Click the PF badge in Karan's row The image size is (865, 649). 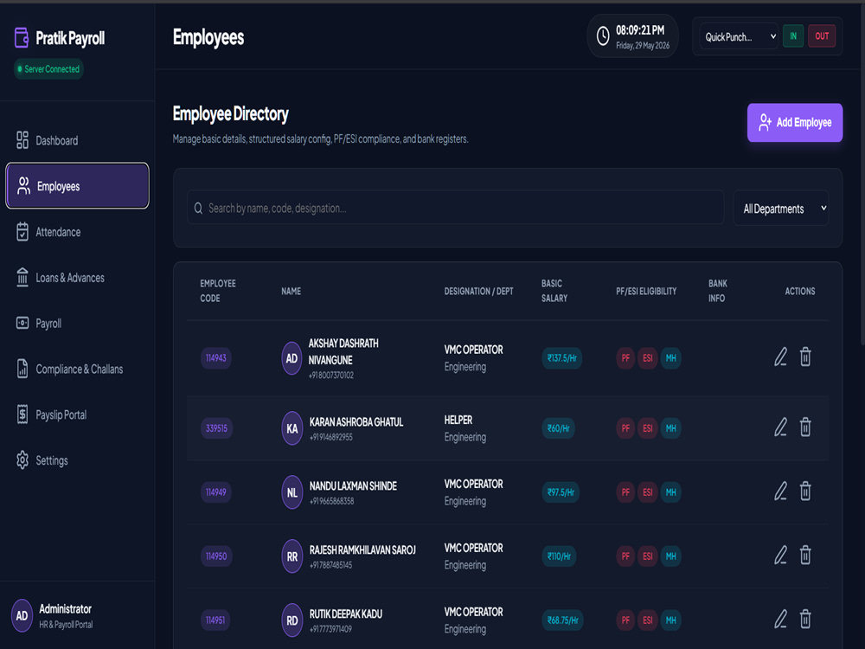coord(625,428)
